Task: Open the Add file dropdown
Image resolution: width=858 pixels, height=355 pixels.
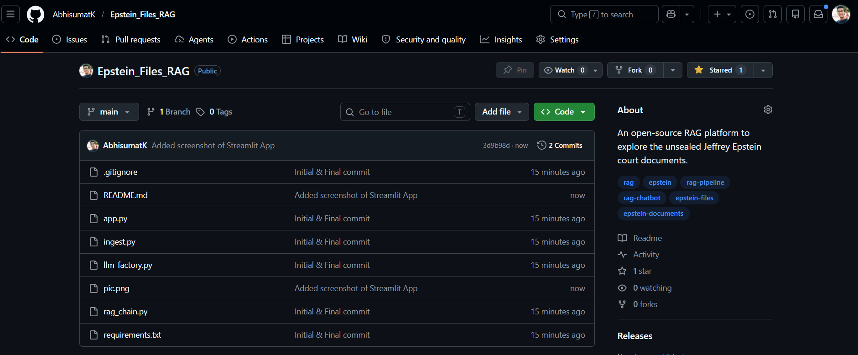Action: click(x=502, y=112)
